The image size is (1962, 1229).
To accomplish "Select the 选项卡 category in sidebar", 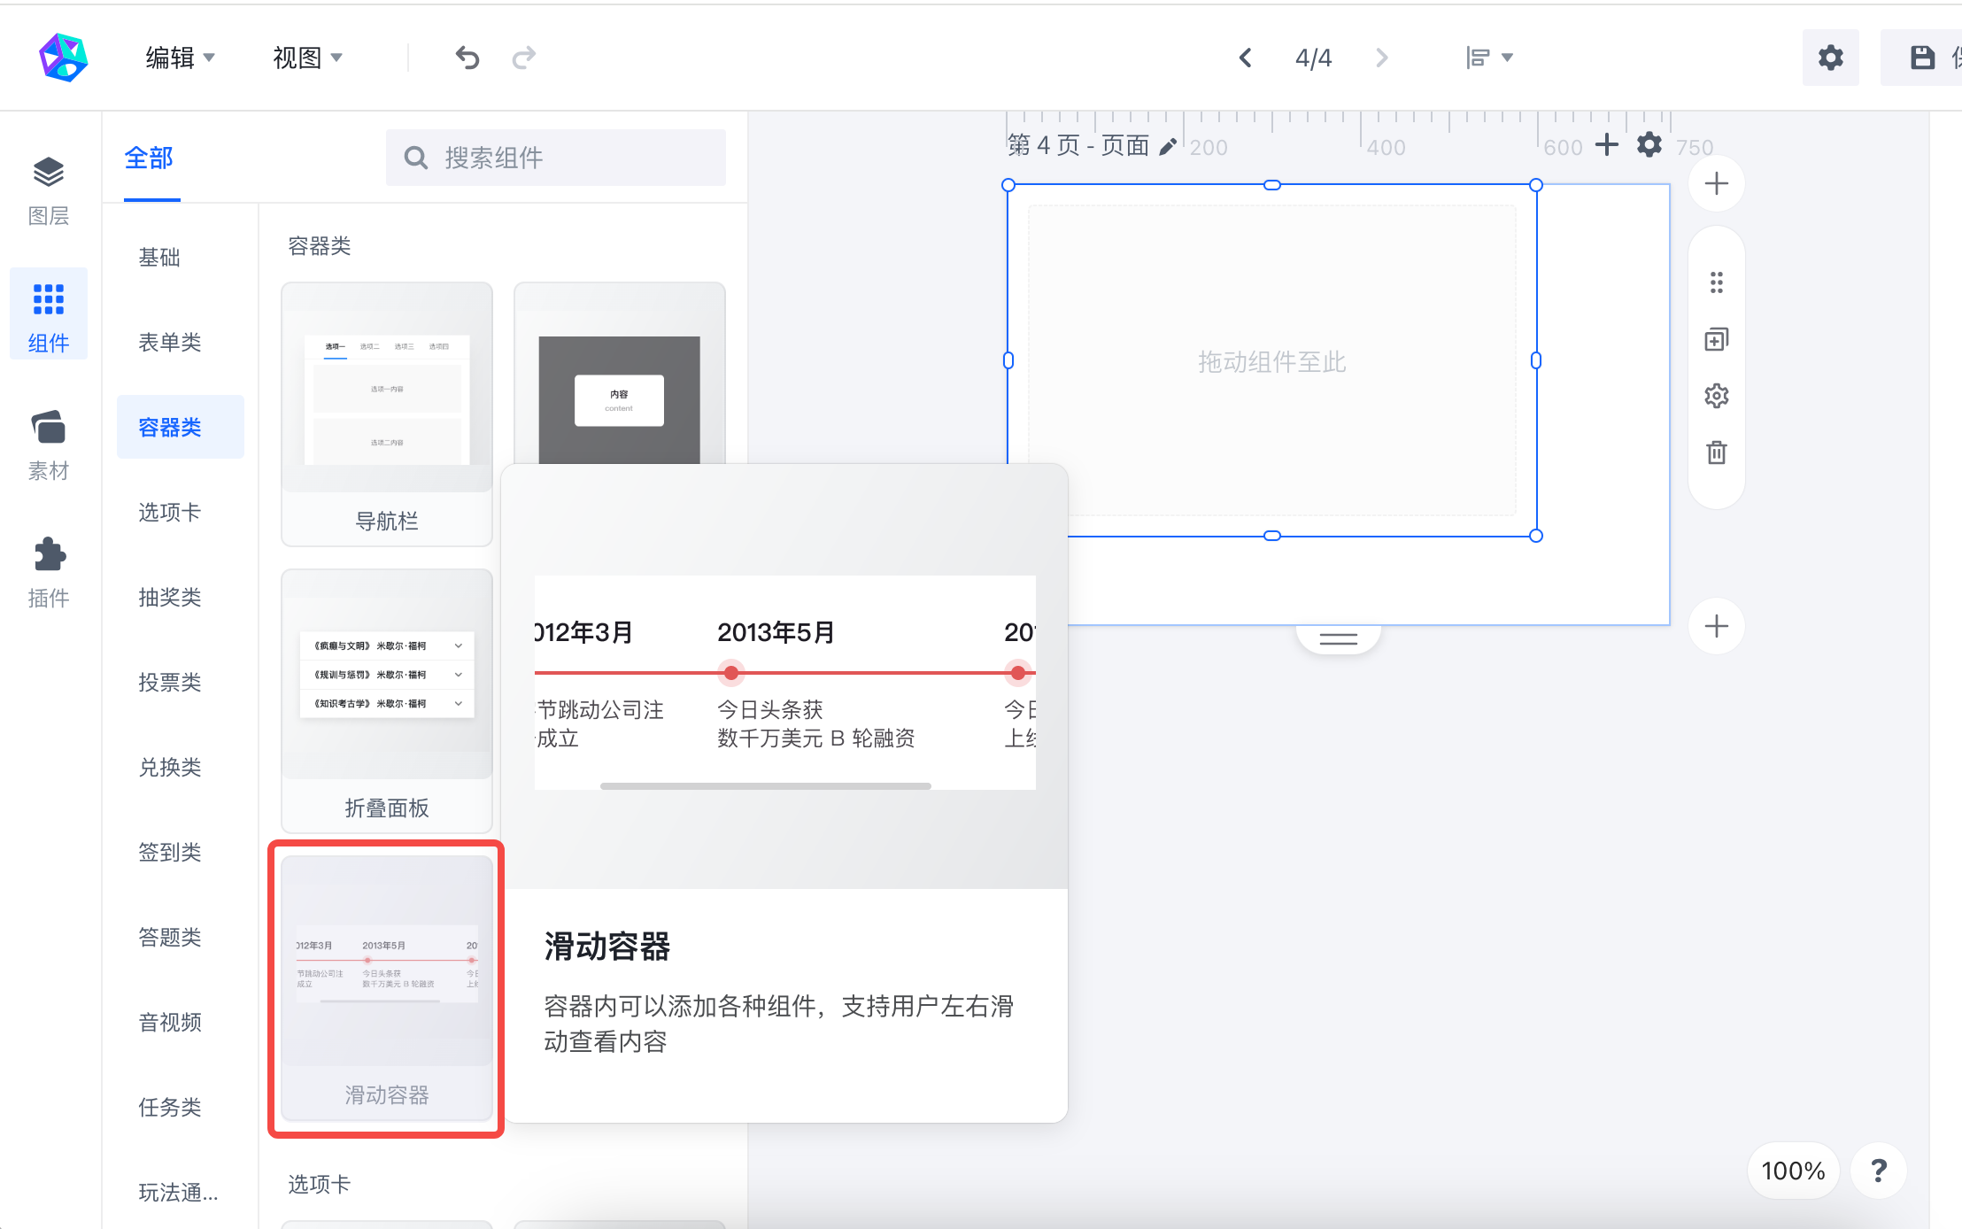I will pyautogui.click(x=170, y=513).
